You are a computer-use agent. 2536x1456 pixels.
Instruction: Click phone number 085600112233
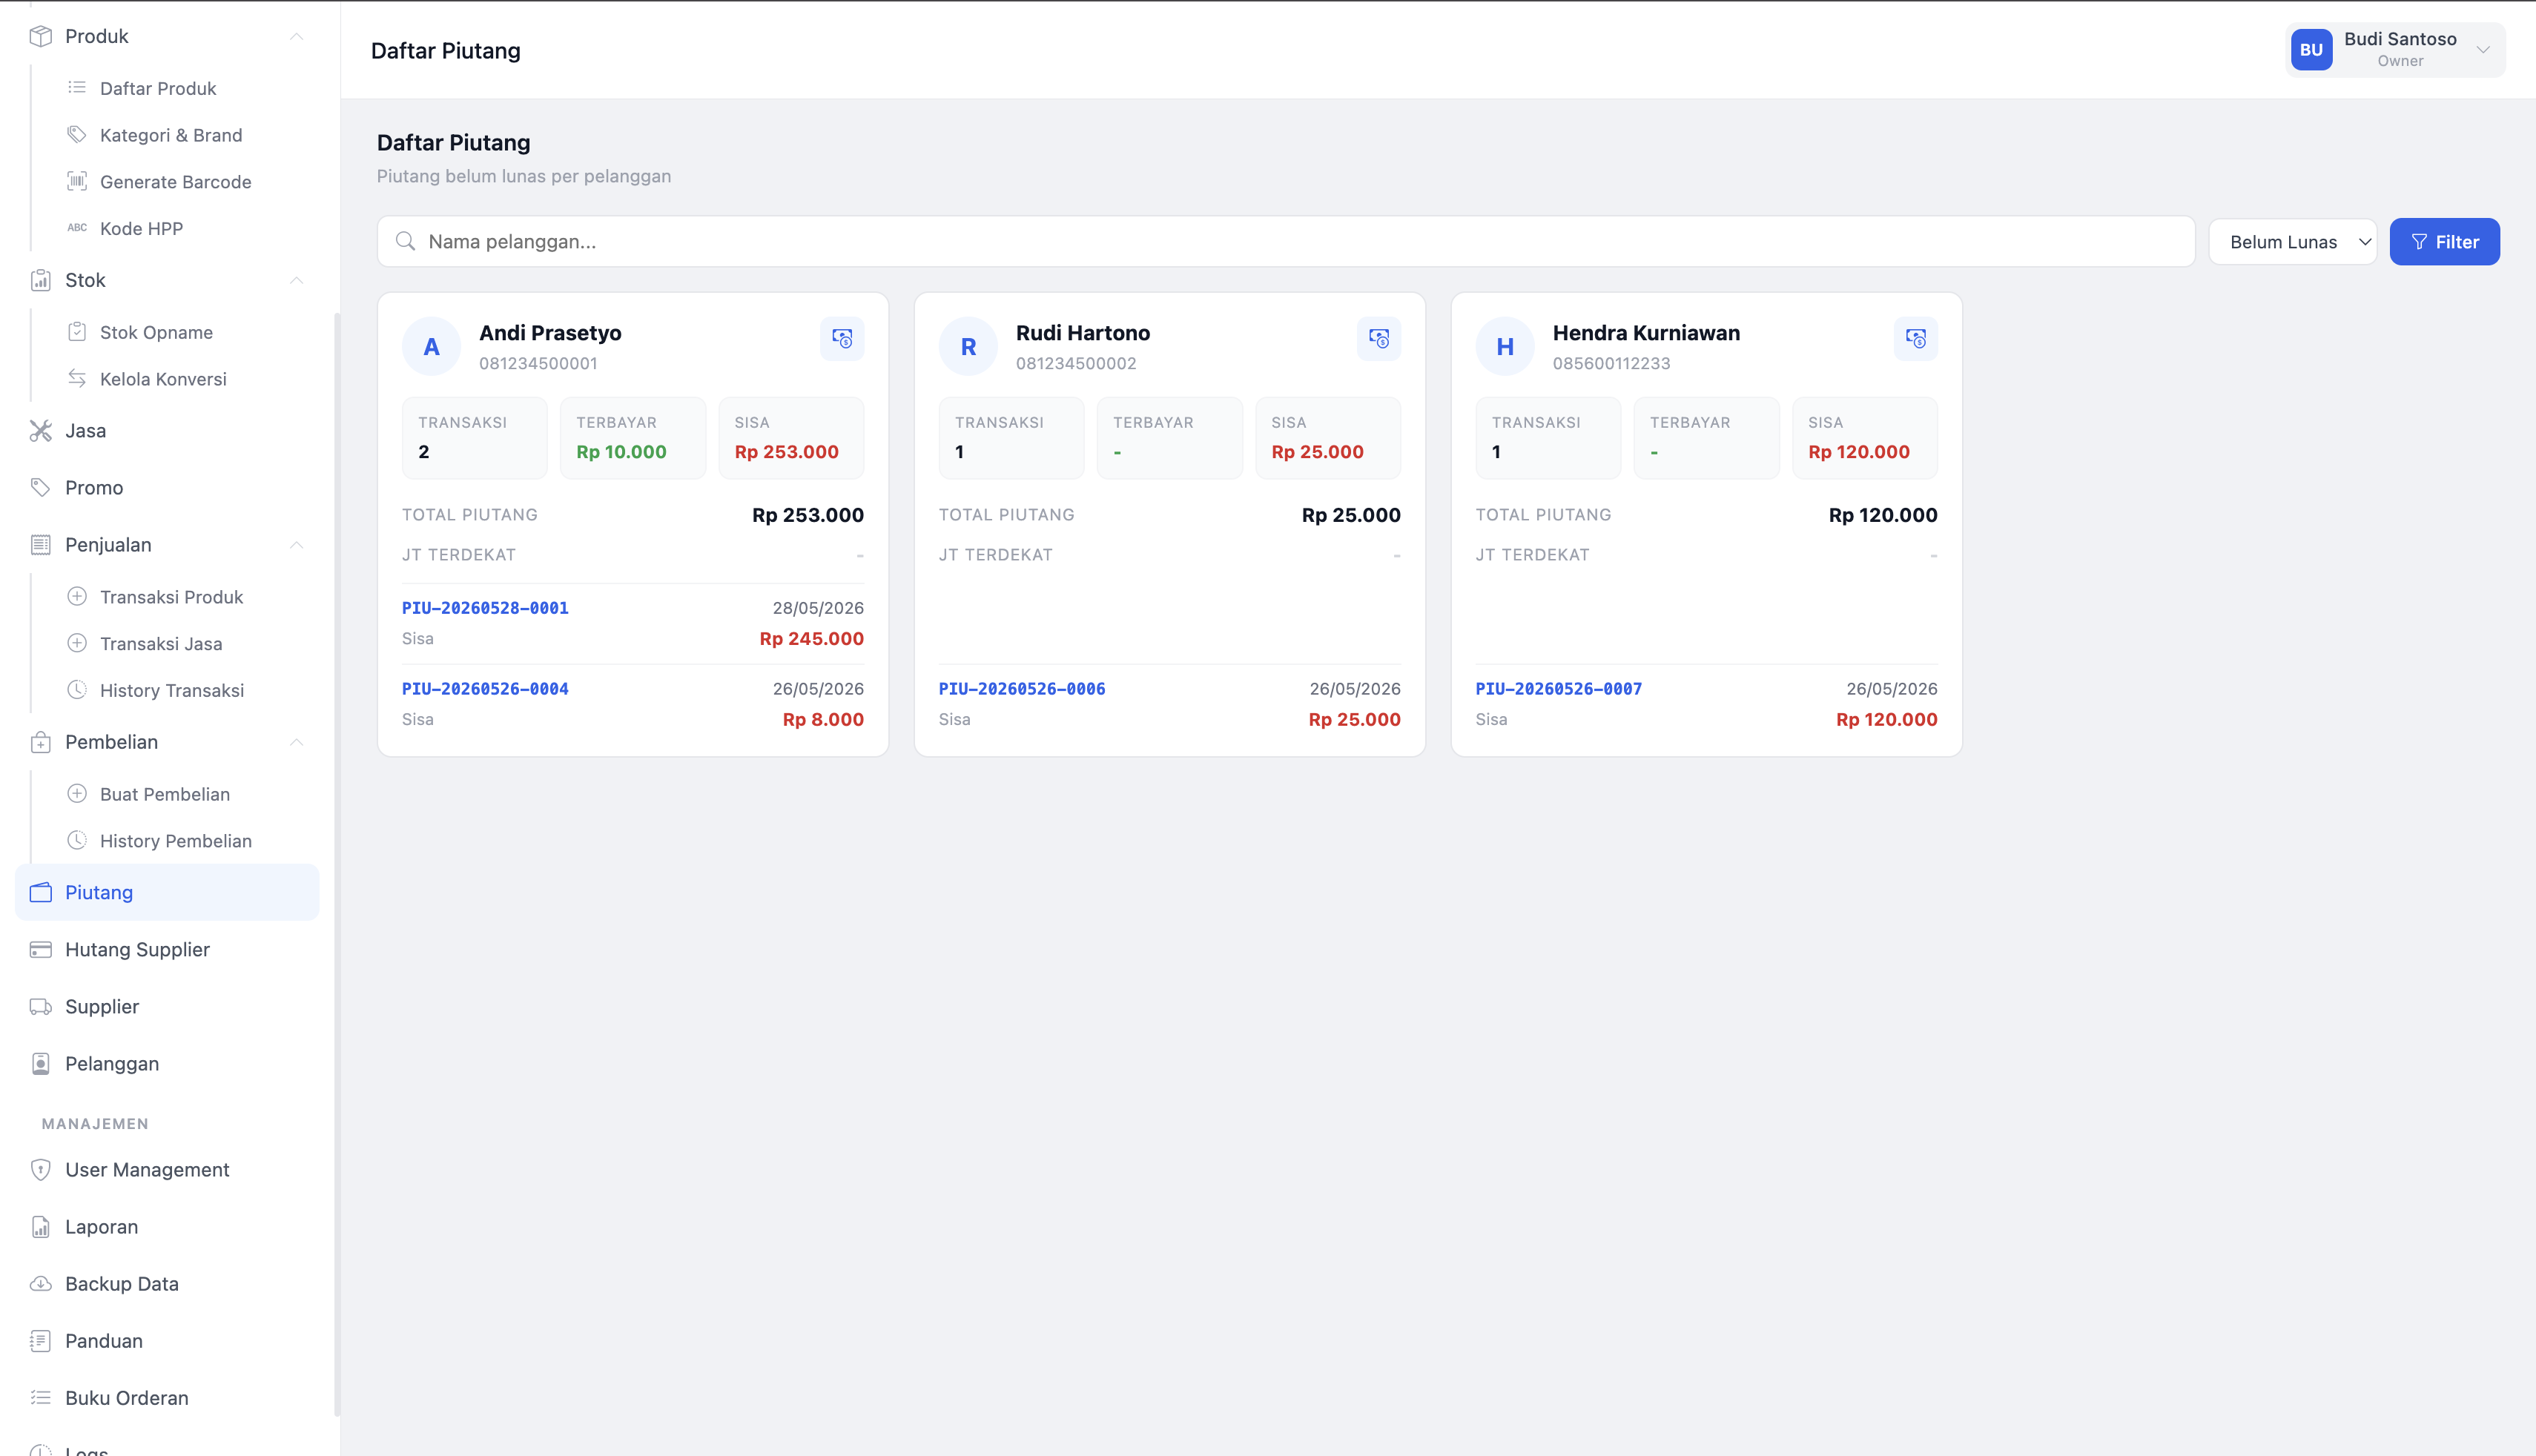[1611, 364]
